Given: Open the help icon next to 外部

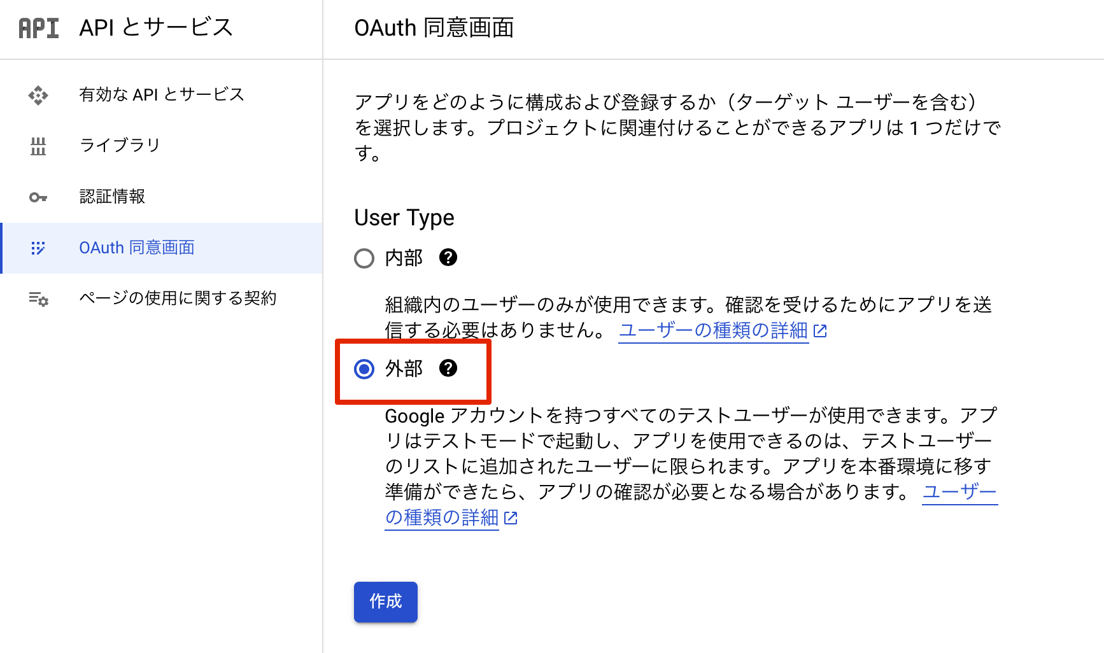Looking at the screenshot, I should pyautogui.click(x=448, y=368).
